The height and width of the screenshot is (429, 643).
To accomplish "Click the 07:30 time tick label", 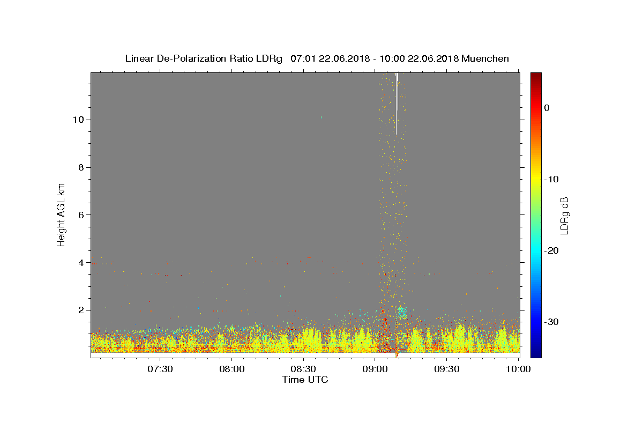I will 160,369.
